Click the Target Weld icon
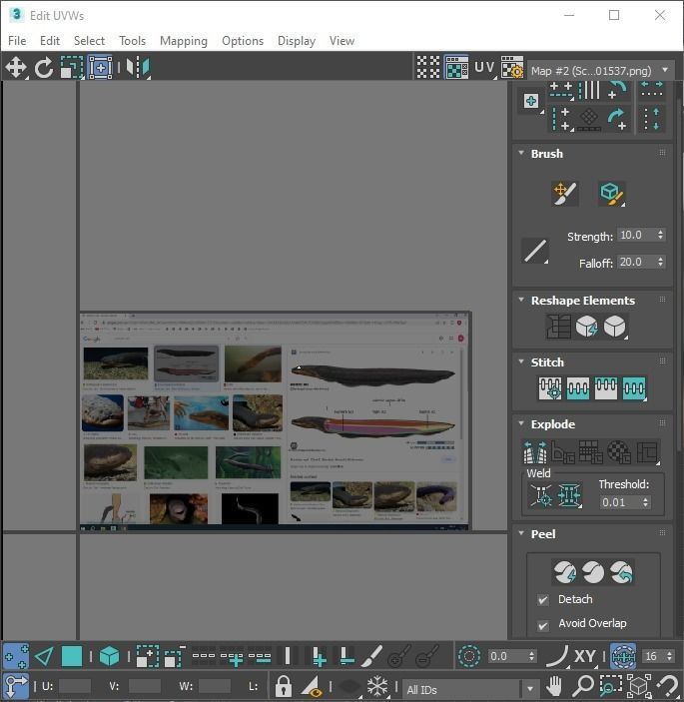The height and width of the screenshot is (702, 684). point(541,495)
